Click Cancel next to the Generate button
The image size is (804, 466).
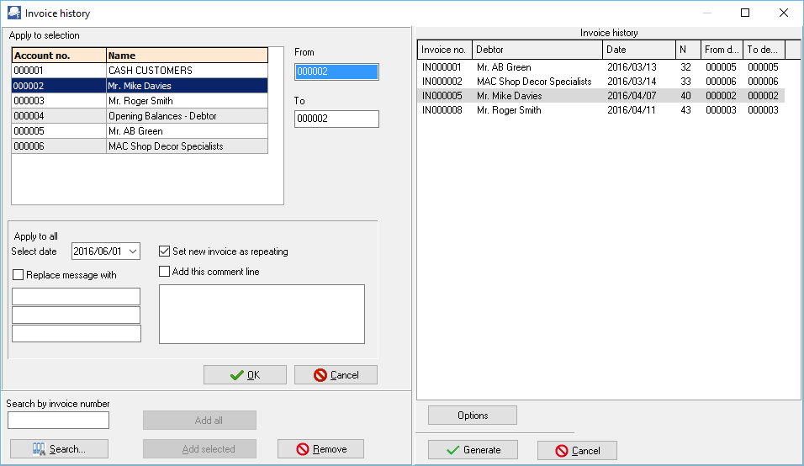[577, 451]
